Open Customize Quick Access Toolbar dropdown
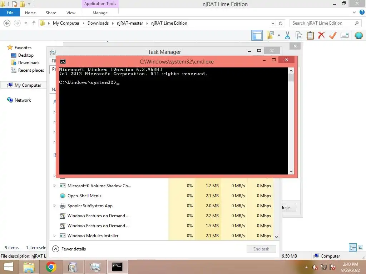Viewport: 366px width, 274px height. pos(29,4)
